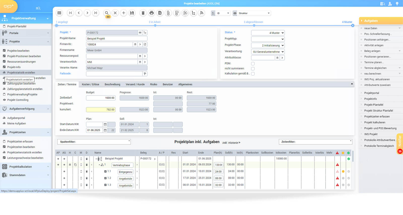
Task: Click the RSS feed icon in toolbar
Action: 202,13
